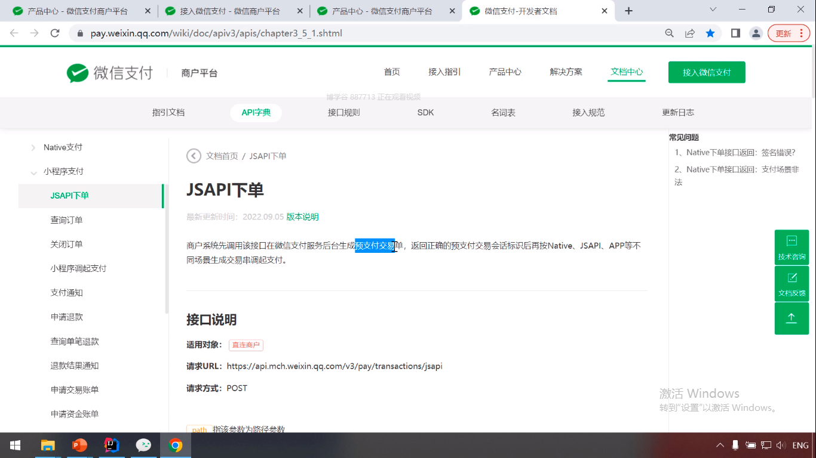Click the sidebar vertical scrollbar

click(x=167, y=249)
